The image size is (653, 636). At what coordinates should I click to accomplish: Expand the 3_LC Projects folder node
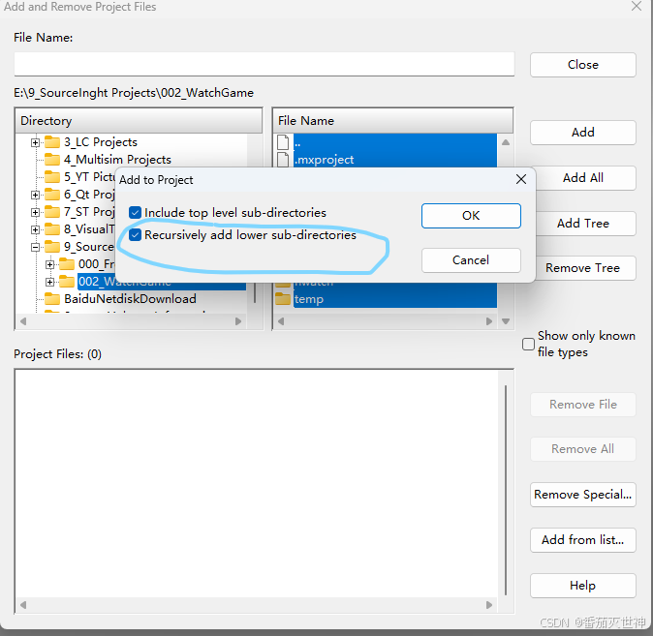pos(36,142)
